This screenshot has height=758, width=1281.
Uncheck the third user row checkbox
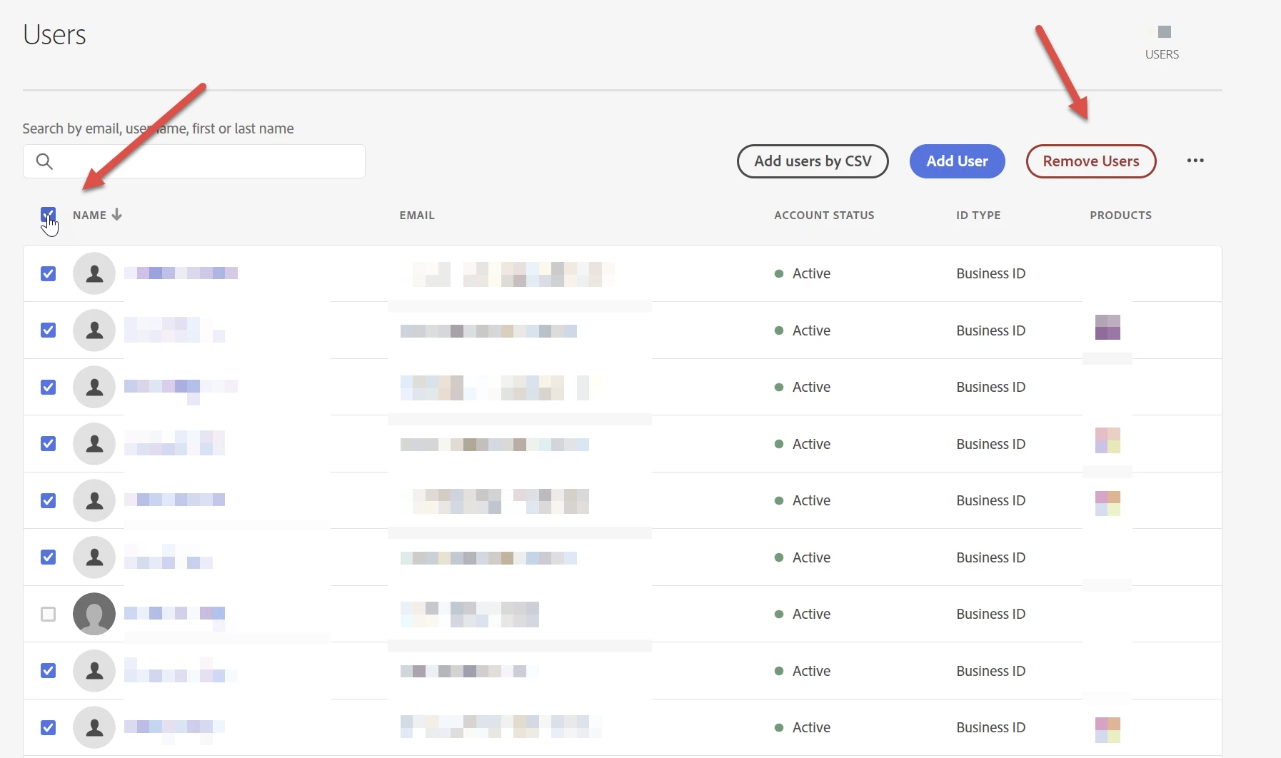[x=48, y=387]
